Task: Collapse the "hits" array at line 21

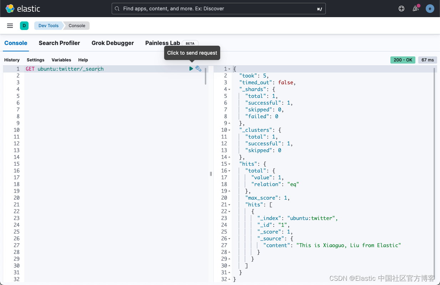Action: (229, 205)
